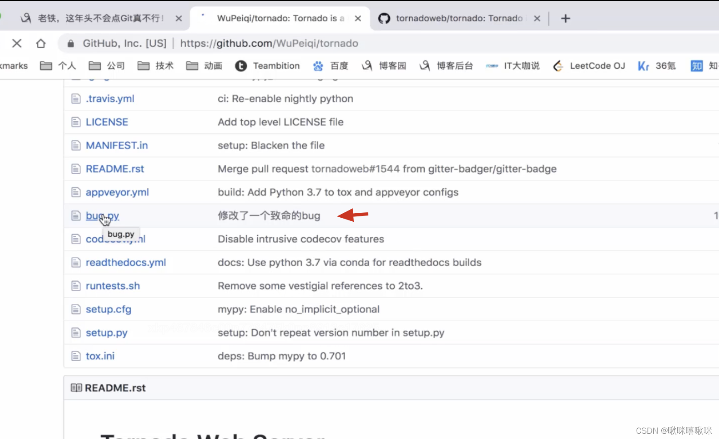Image resolution: width=719 pixels, height=439 pixels.
Task: Open the 36氪 bookmark
Action: click(657, 66)
